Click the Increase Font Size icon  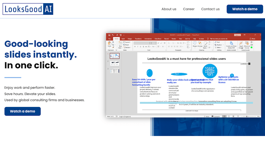(158, 43)
